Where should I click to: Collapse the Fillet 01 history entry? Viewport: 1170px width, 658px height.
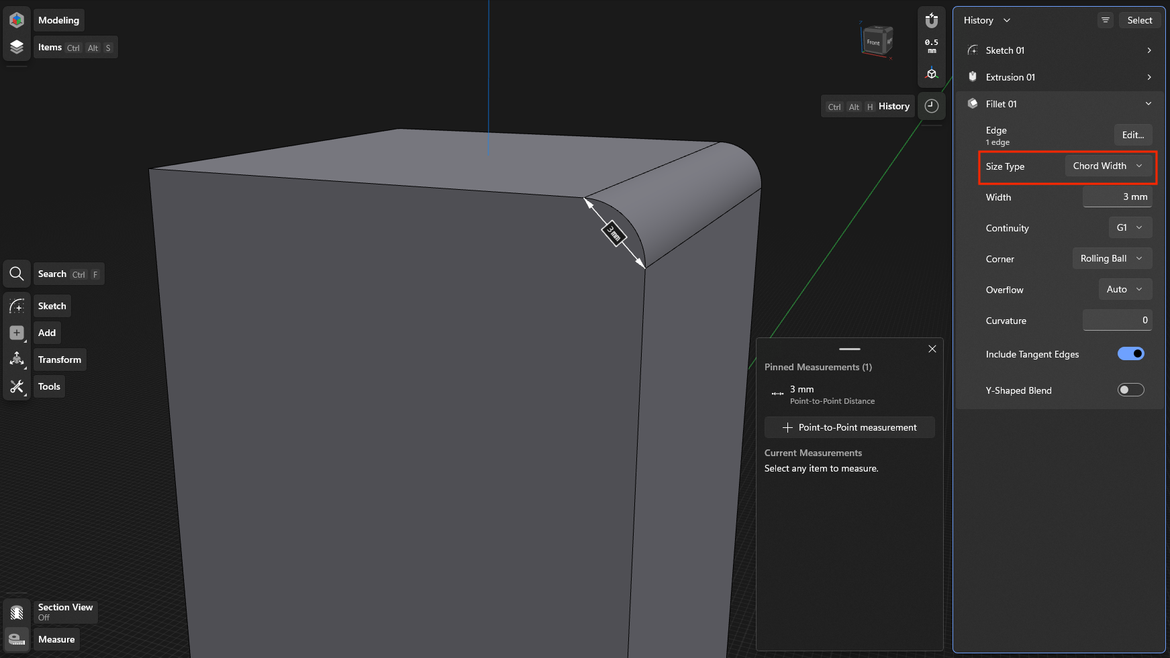click(1149, 104)
